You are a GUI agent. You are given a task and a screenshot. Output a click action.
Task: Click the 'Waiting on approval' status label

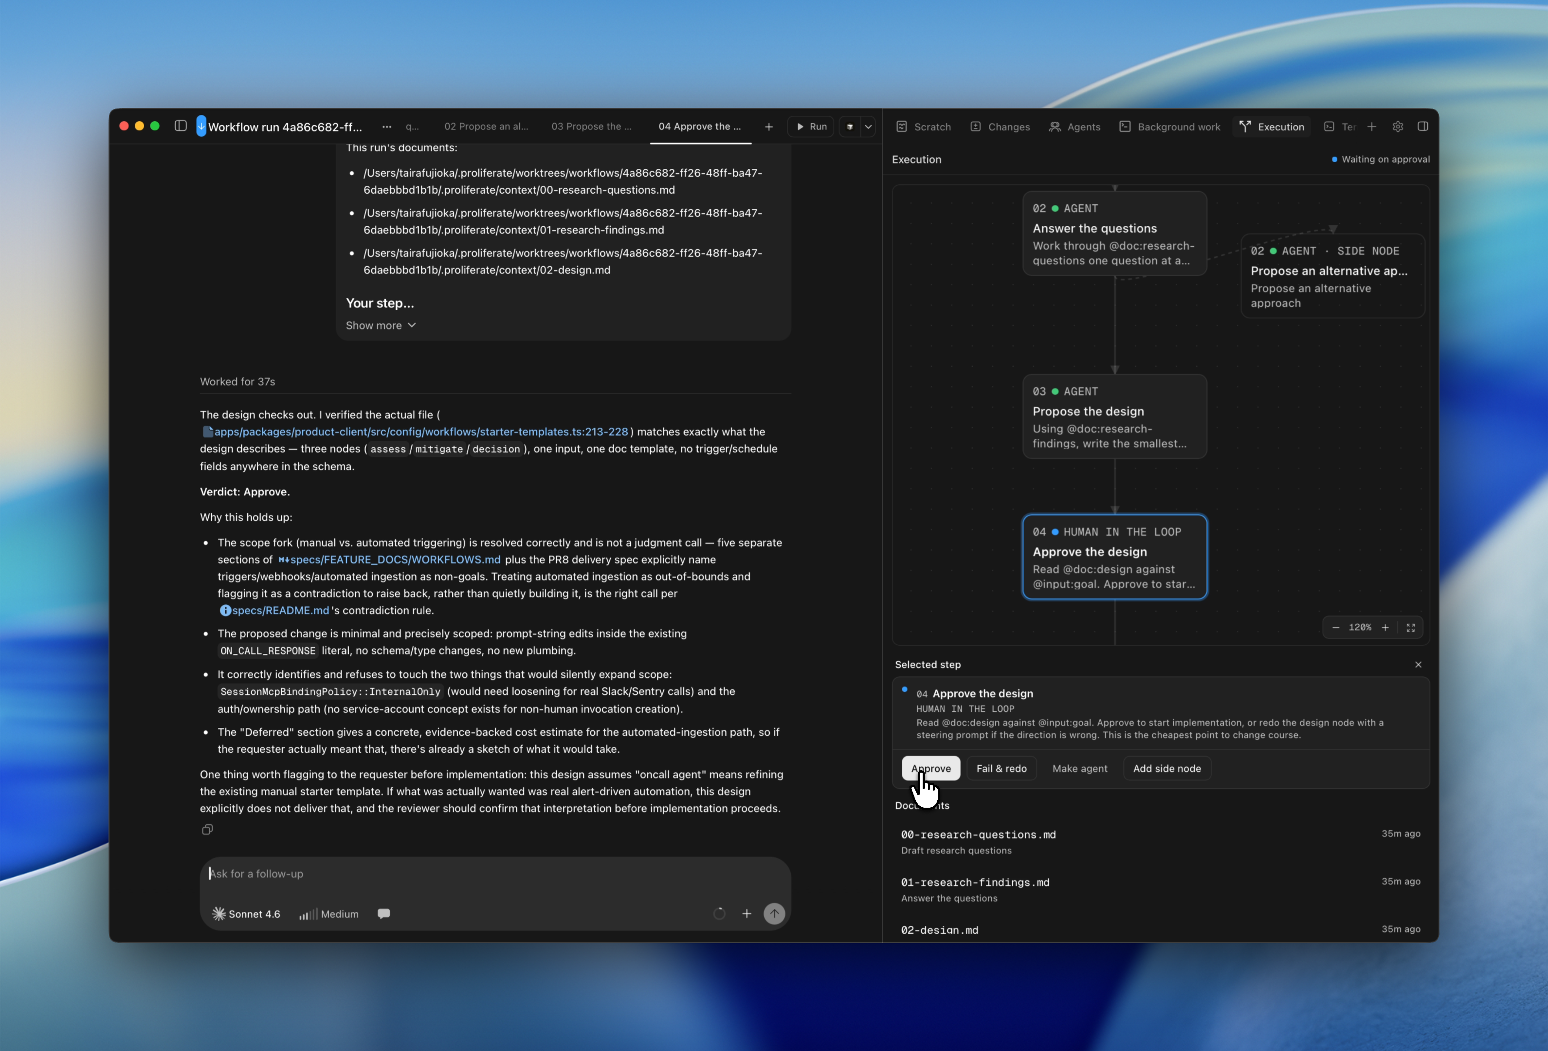1380,159
